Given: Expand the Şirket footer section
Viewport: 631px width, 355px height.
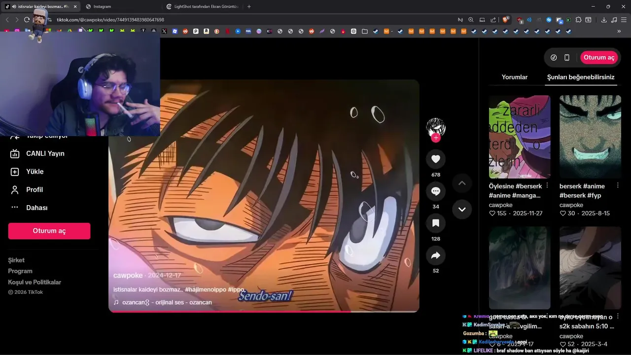Looking at the screenshot, I should (x=16, y=260).
